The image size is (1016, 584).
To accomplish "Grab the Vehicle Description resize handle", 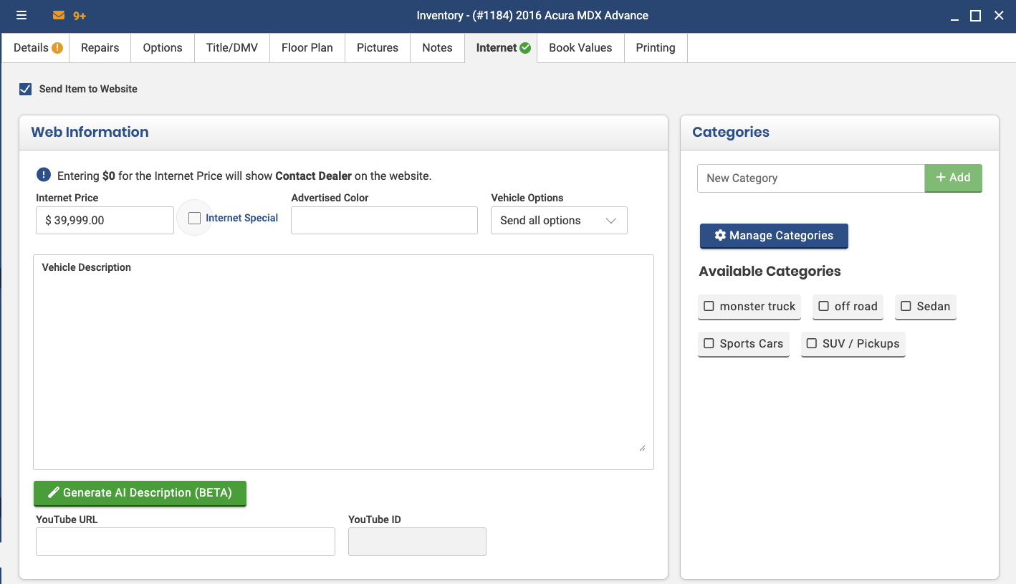I will click(642, 448).
